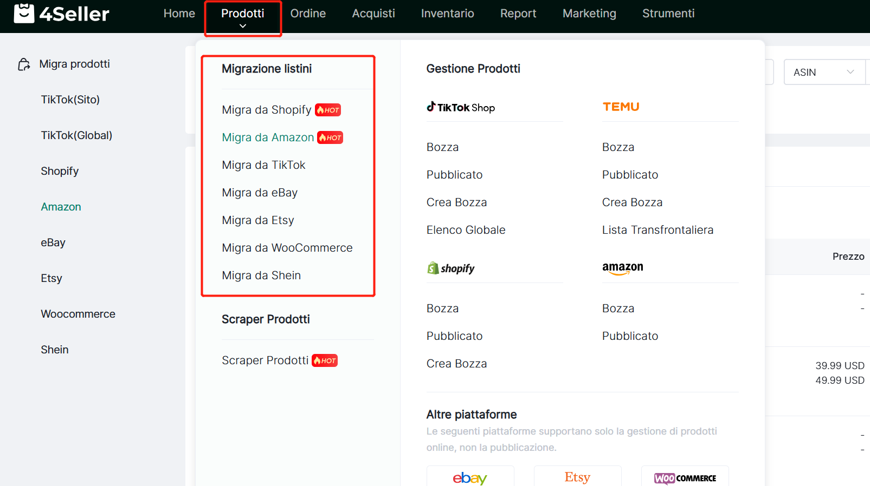Screen dimensions: 870x486
Task: Click the 4Seller logo
Action: tap(61, 14)
